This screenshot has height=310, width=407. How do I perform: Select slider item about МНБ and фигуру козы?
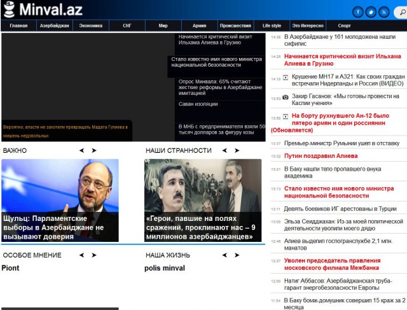tap(220, 132)
